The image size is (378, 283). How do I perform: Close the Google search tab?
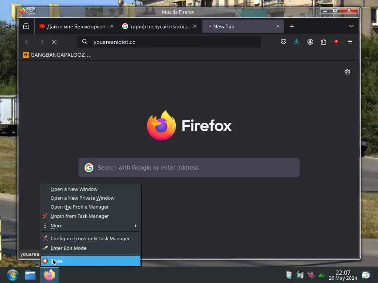[x=195, y=26]
